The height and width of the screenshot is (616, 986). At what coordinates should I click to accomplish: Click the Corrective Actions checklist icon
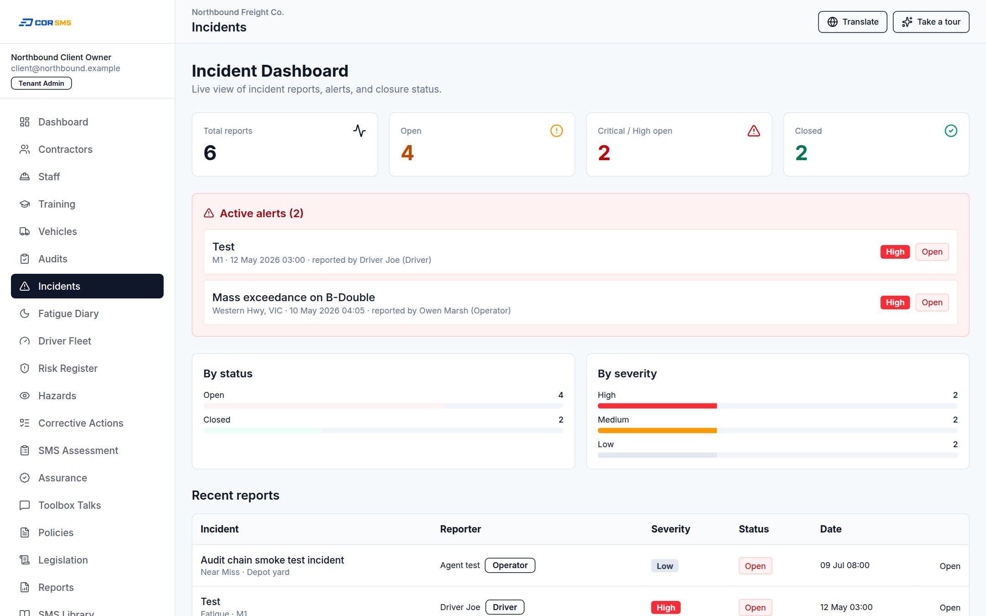tap(25, 423)
